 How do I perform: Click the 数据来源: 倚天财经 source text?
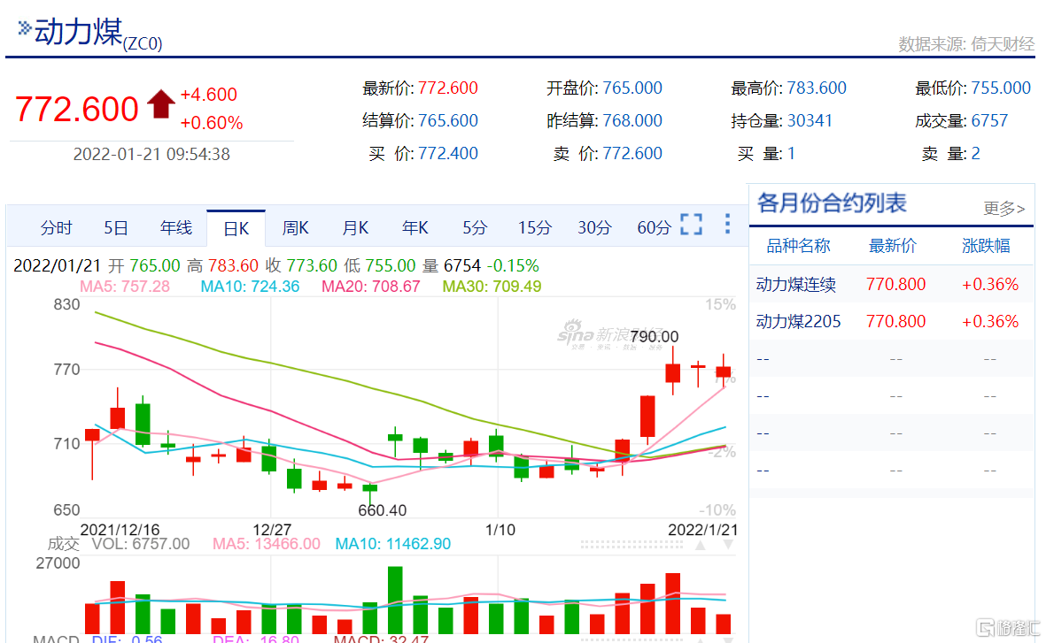(966, 44)
